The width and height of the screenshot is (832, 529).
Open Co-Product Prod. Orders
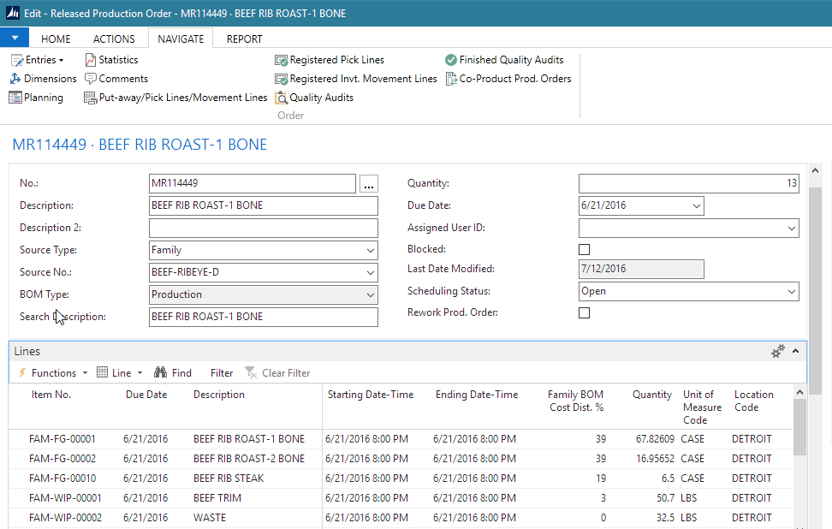point(508,79)
